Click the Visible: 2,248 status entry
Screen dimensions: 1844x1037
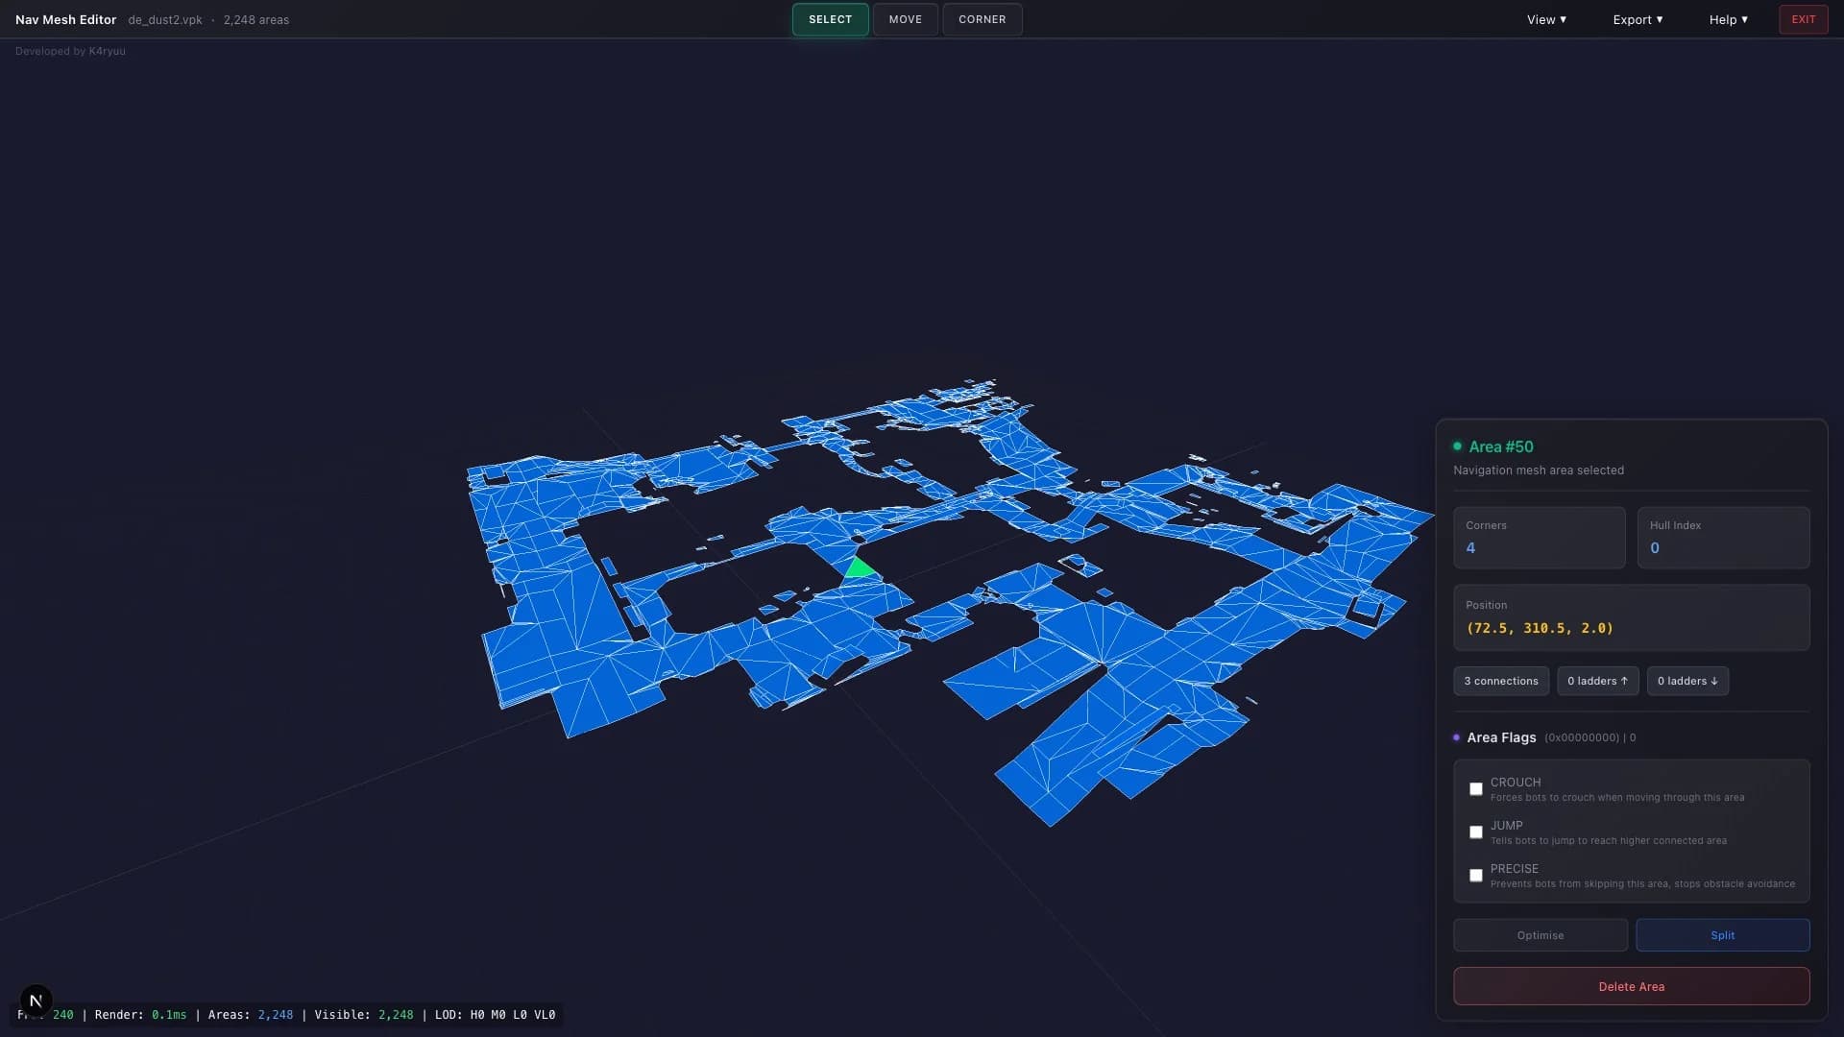364,1015
